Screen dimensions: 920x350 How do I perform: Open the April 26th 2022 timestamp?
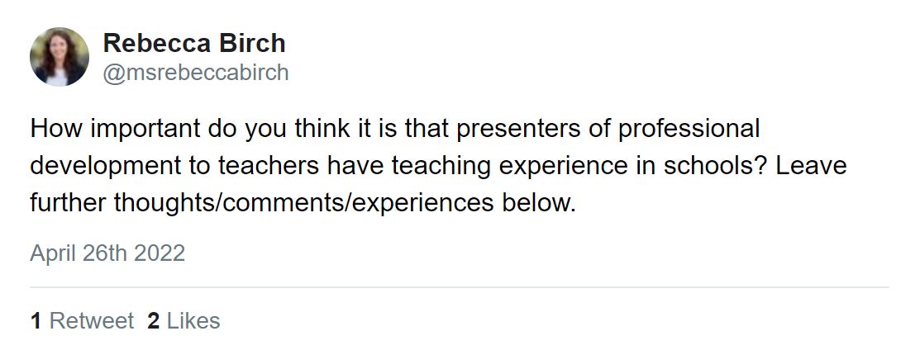tap(107, 253)
